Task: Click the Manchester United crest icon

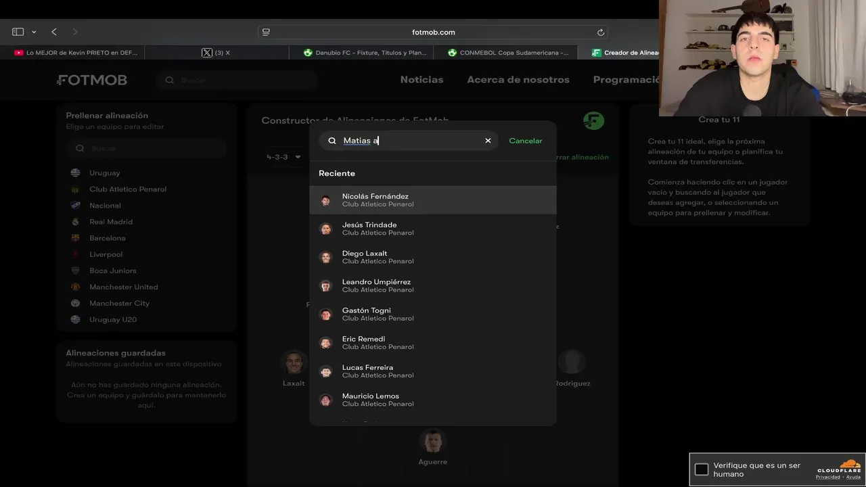Action: point(76,287)
